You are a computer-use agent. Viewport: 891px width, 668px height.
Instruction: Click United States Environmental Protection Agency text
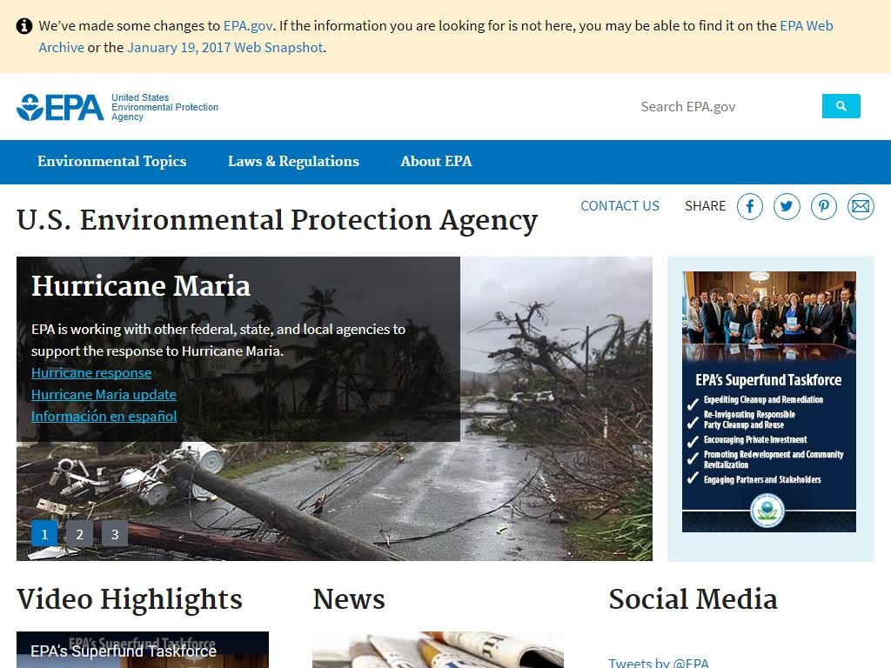(x=164, y=107)
